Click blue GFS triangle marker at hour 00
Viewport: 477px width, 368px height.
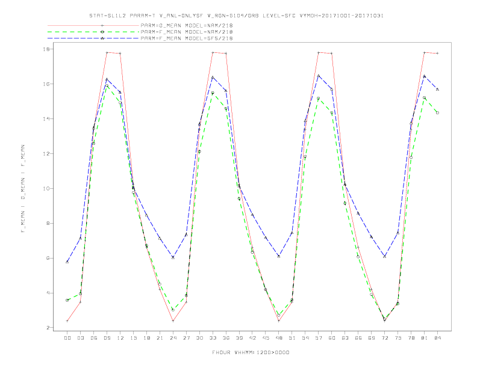(67, 262)
